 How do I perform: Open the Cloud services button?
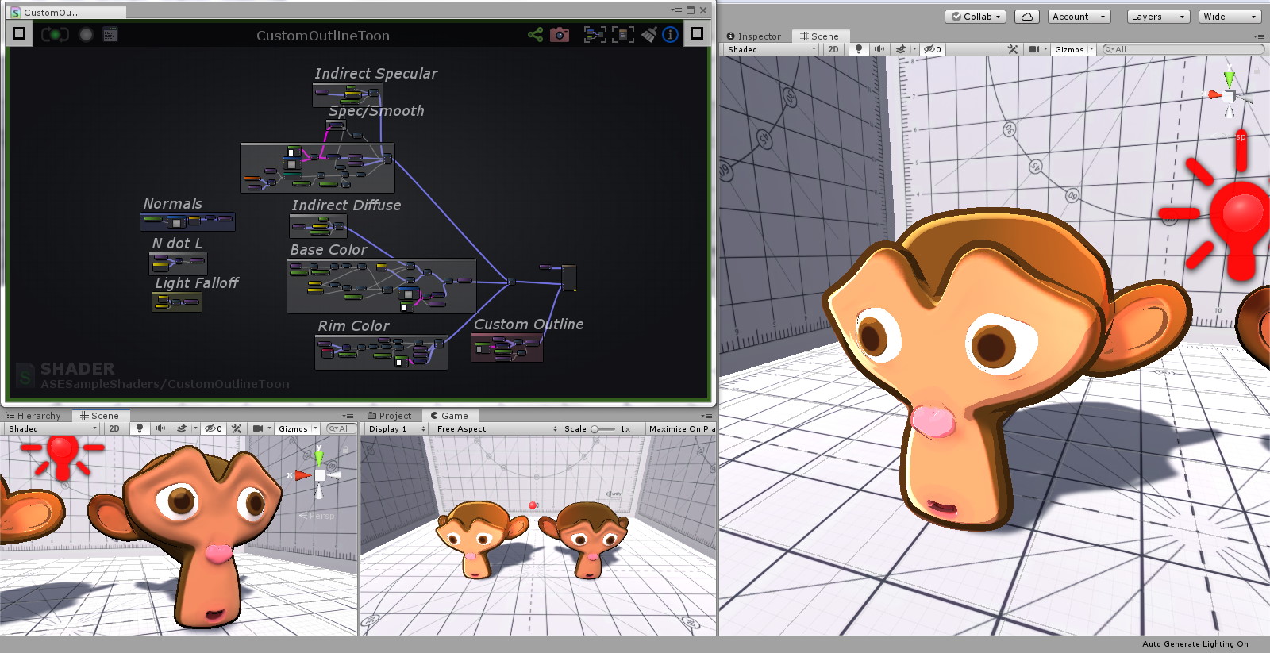click(x=1027, y=17)
